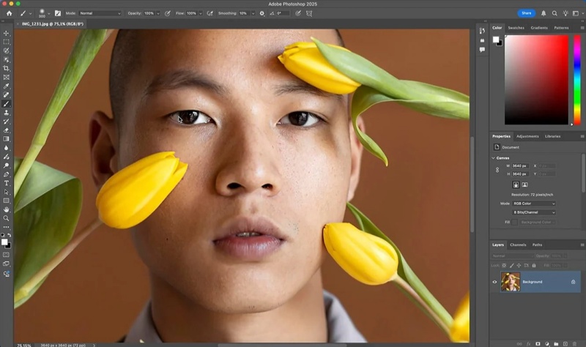Click the hue spectrum slider
Image resolution: width=586 pixels, height=347 pixels.
tap(577, 79)
